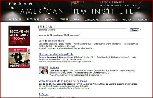Open AFI Tumblr icon
This screenshot has width=153, height=98.
25,4
